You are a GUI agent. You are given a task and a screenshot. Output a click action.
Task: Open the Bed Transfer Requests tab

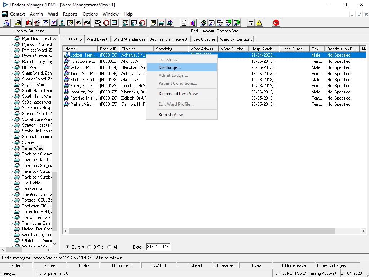click(x=169, y=39)
